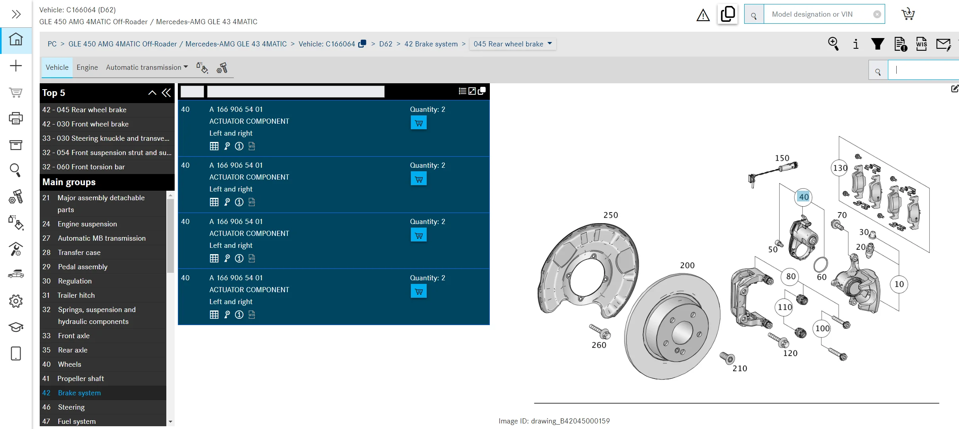Click callout 250 on the drawing

tap(610, 215)
